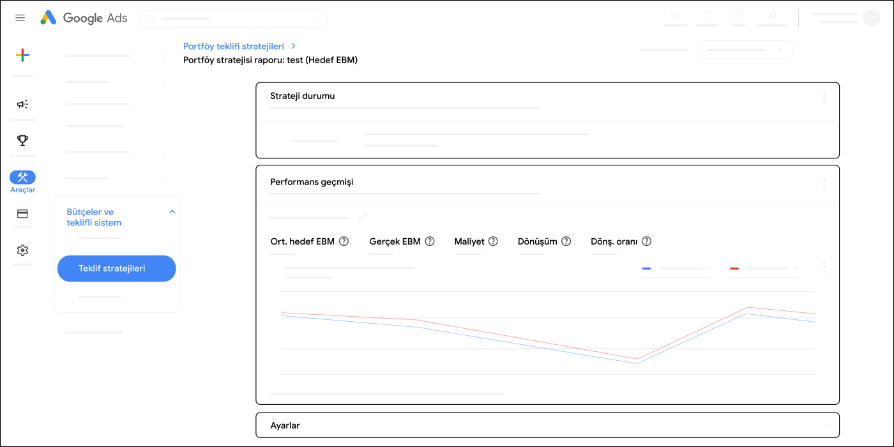The width and height of the screenshot is (894, 447).
Task: Open Strateji durumu three-dot menu
Action: (x=824, y=97)
